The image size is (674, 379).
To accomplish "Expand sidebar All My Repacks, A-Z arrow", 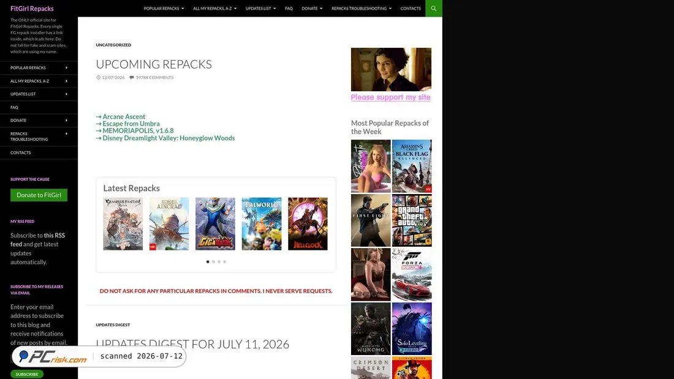I will 66,81.
